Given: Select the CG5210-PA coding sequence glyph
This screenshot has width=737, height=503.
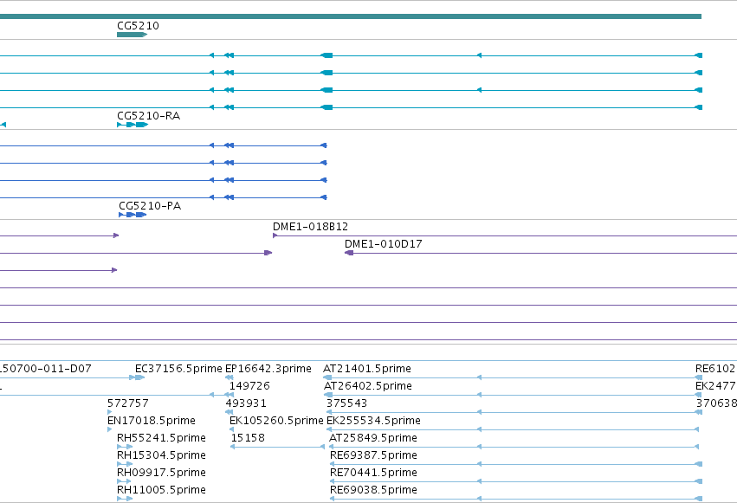Looking at the screenshot, I should click(x=133, y=215).
